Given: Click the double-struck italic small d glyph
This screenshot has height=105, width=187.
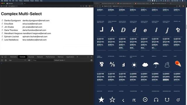Looking at the screenshot, I should click(x=134, y=30).
